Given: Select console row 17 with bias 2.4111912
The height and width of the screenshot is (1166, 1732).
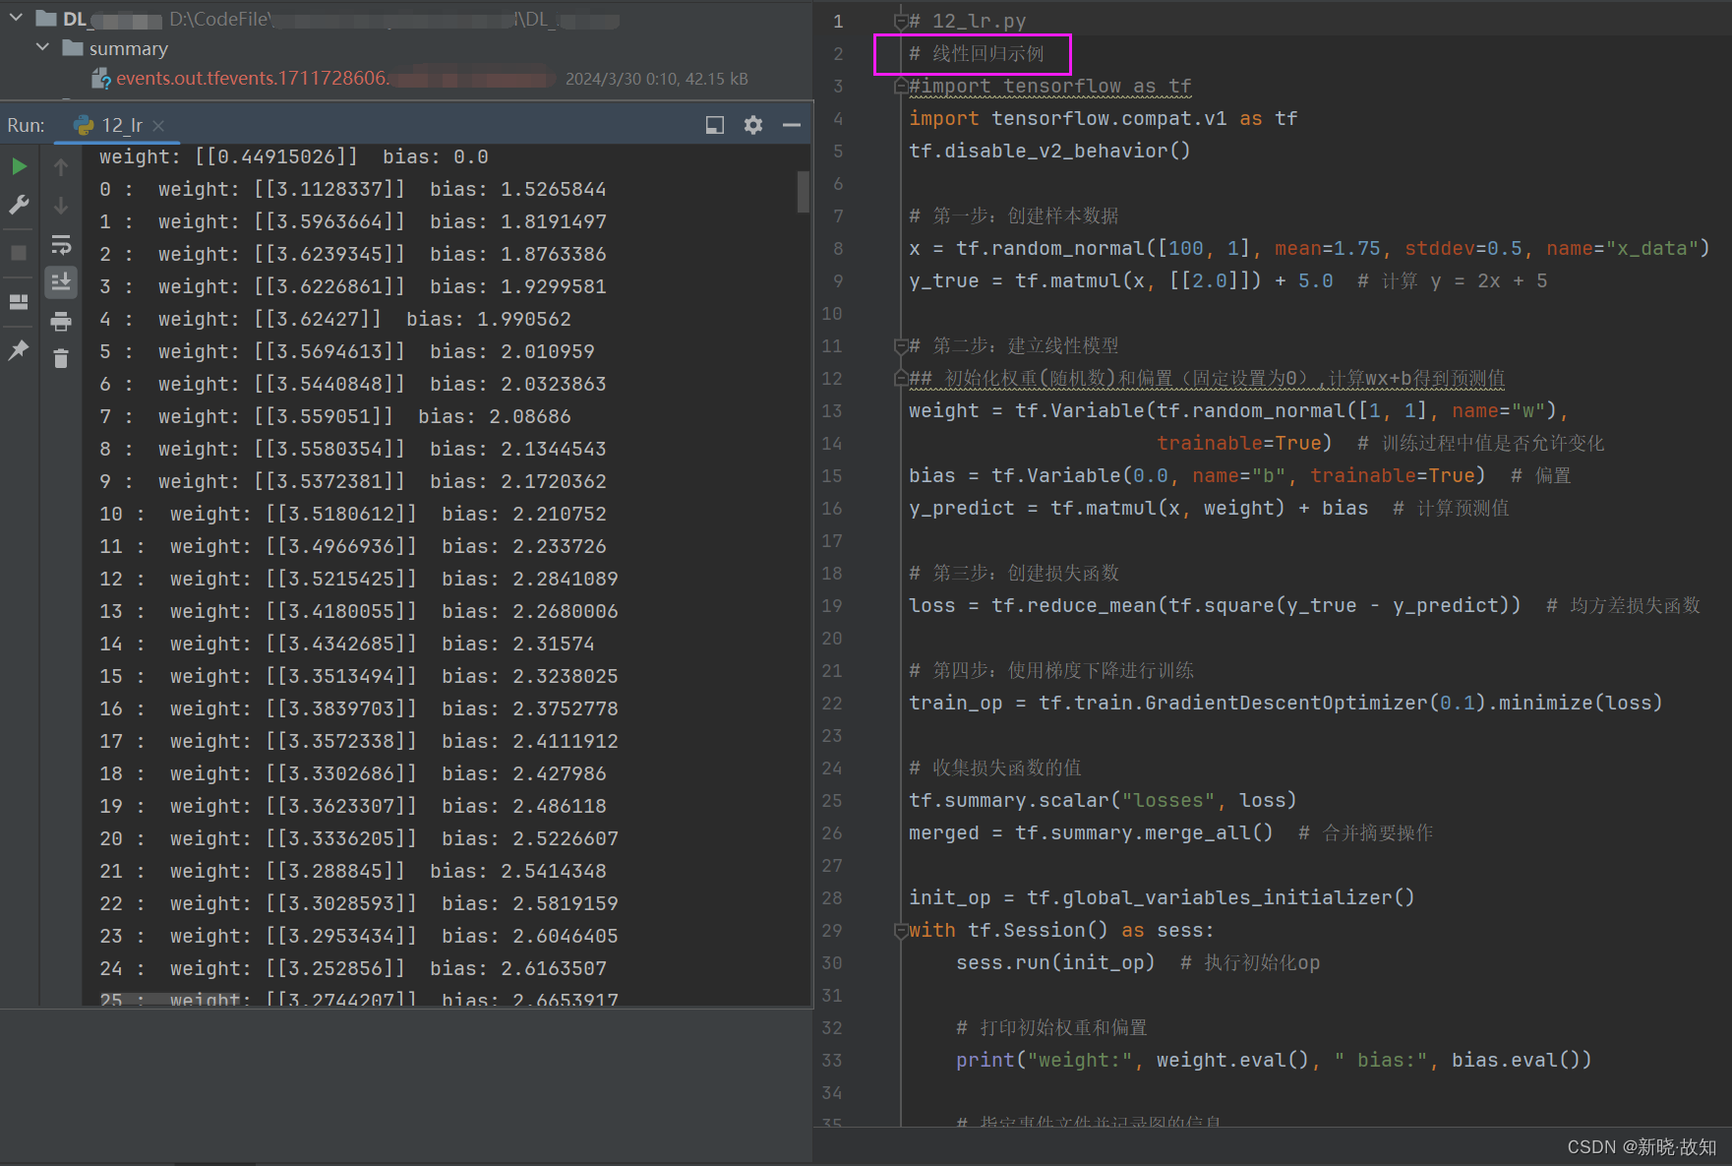Looking at the screenshot, I should tap(358, 741).
